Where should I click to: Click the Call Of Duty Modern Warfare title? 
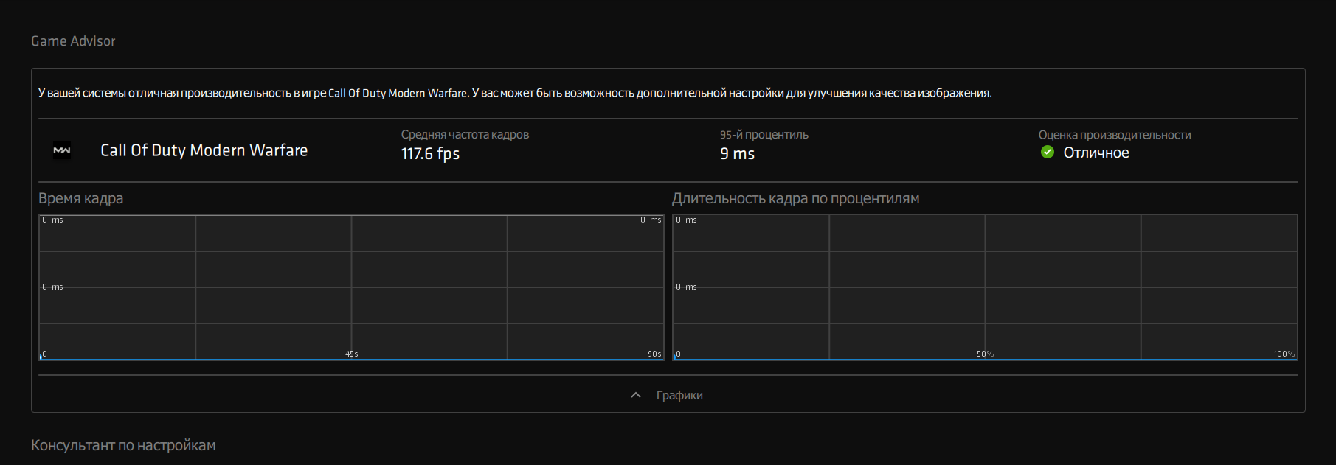(204, 150)
